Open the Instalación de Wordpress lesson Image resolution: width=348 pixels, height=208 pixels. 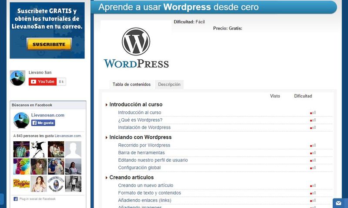(144, 127)
